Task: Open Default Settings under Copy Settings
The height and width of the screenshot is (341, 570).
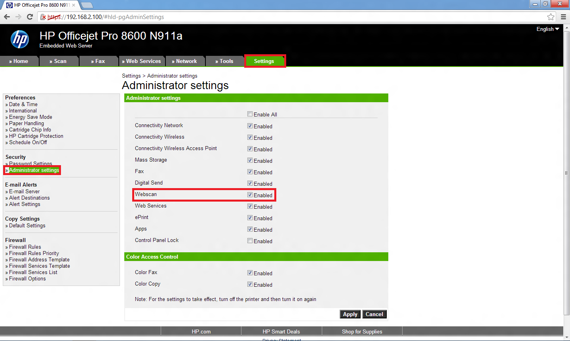Action: pos(27,226)
